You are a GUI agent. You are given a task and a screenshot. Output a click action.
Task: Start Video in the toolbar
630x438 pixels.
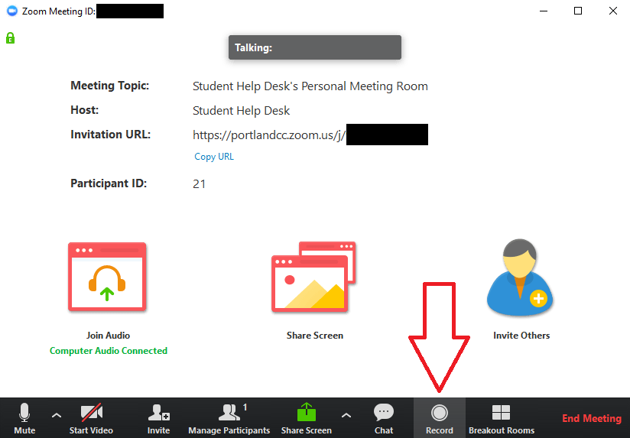91,418
